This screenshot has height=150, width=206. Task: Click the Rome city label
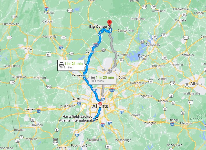click(x=28, y=49)
